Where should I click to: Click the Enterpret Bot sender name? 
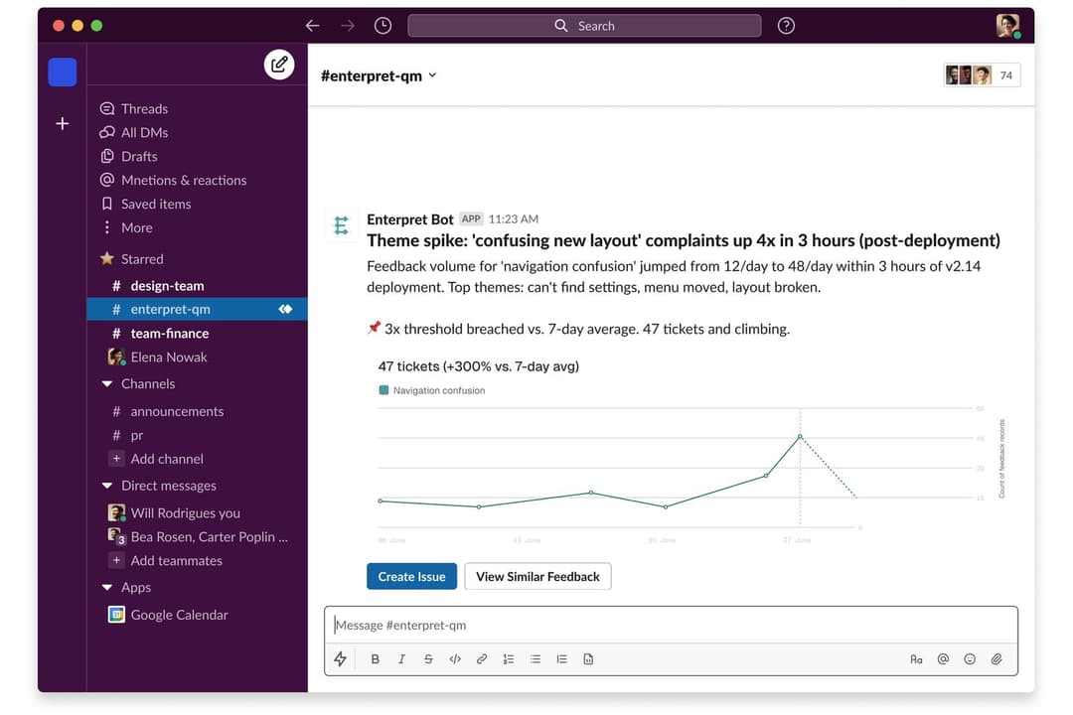tap(410, 219)
